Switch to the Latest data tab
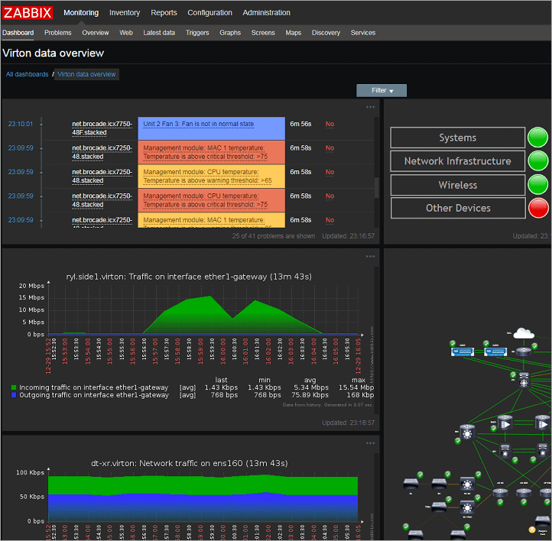The image size is (552, 541). (x=159, y=33)
